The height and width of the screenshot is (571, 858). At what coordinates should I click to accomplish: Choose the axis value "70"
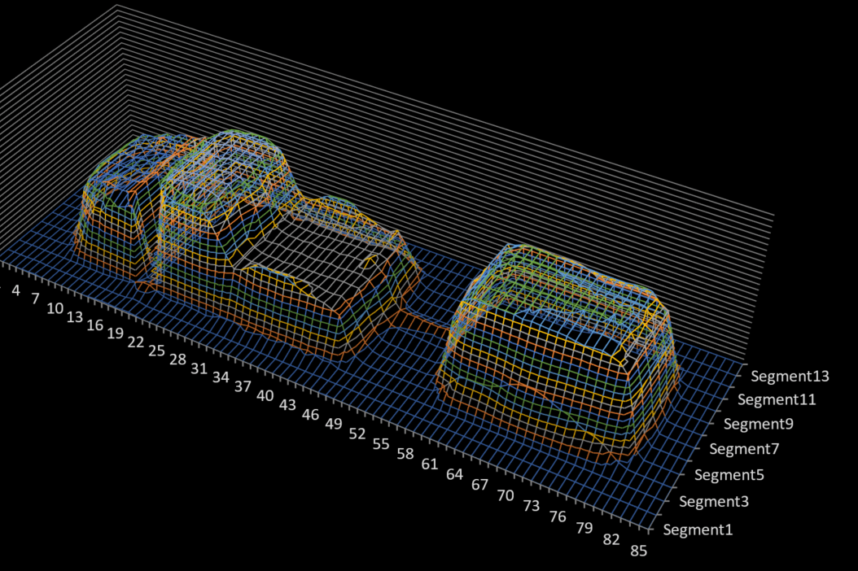coord(506,495)
